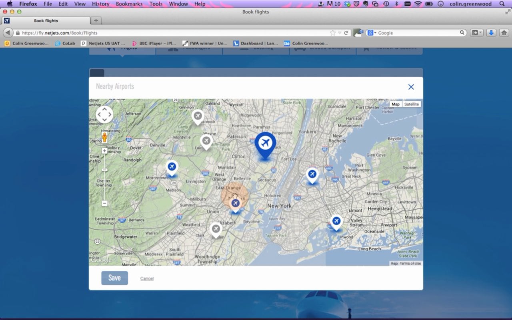
Task: Select the Book flights tab
Action: [46, 20]
